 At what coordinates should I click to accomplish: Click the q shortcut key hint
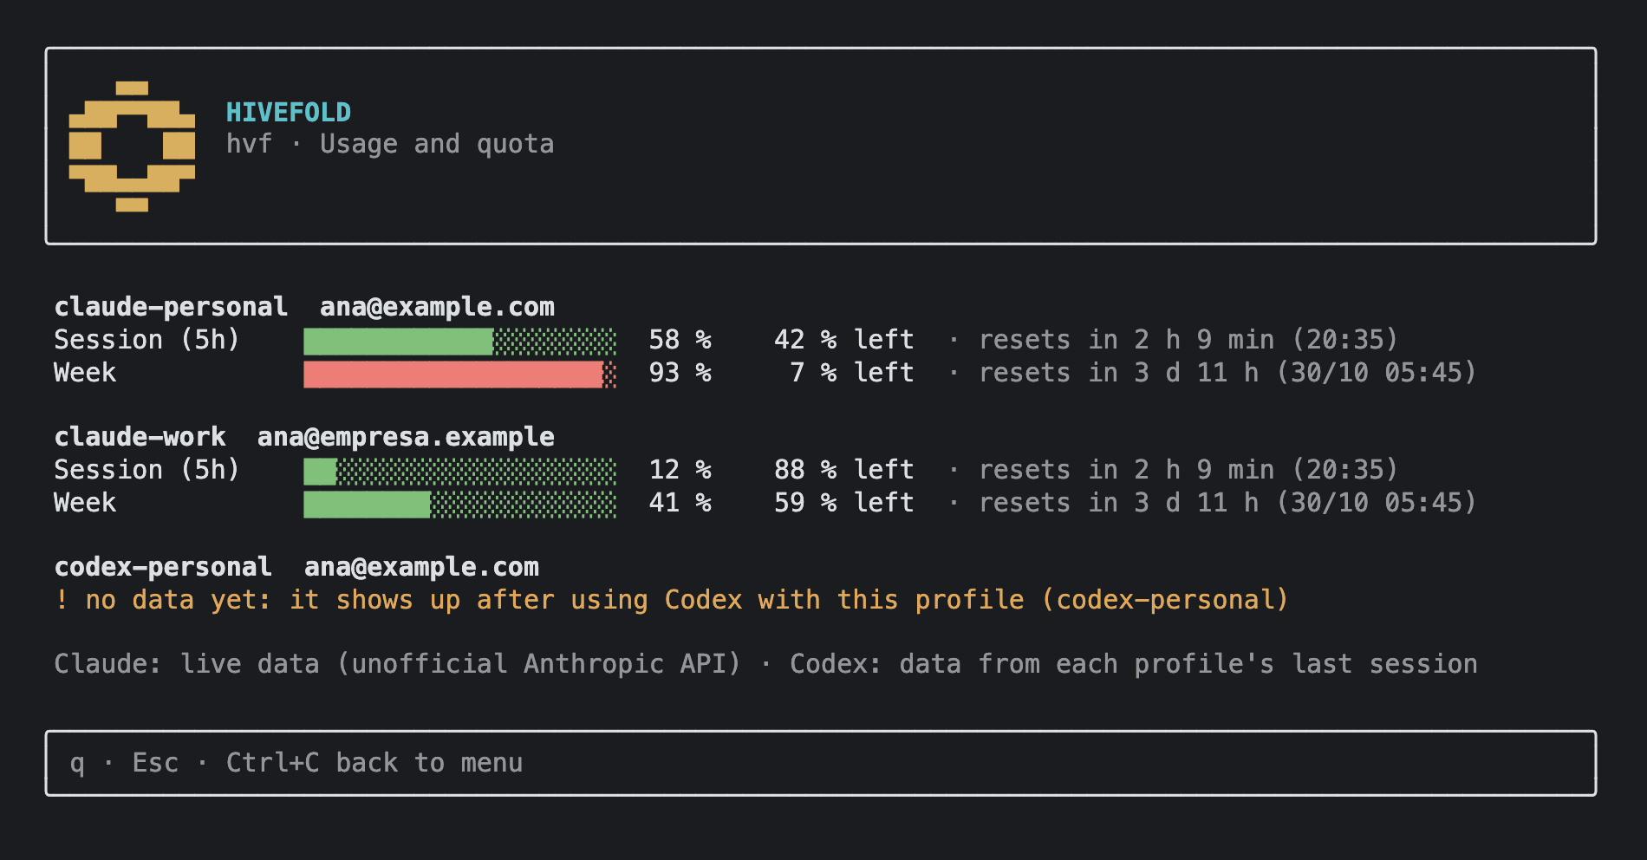[x=77, y=763]
